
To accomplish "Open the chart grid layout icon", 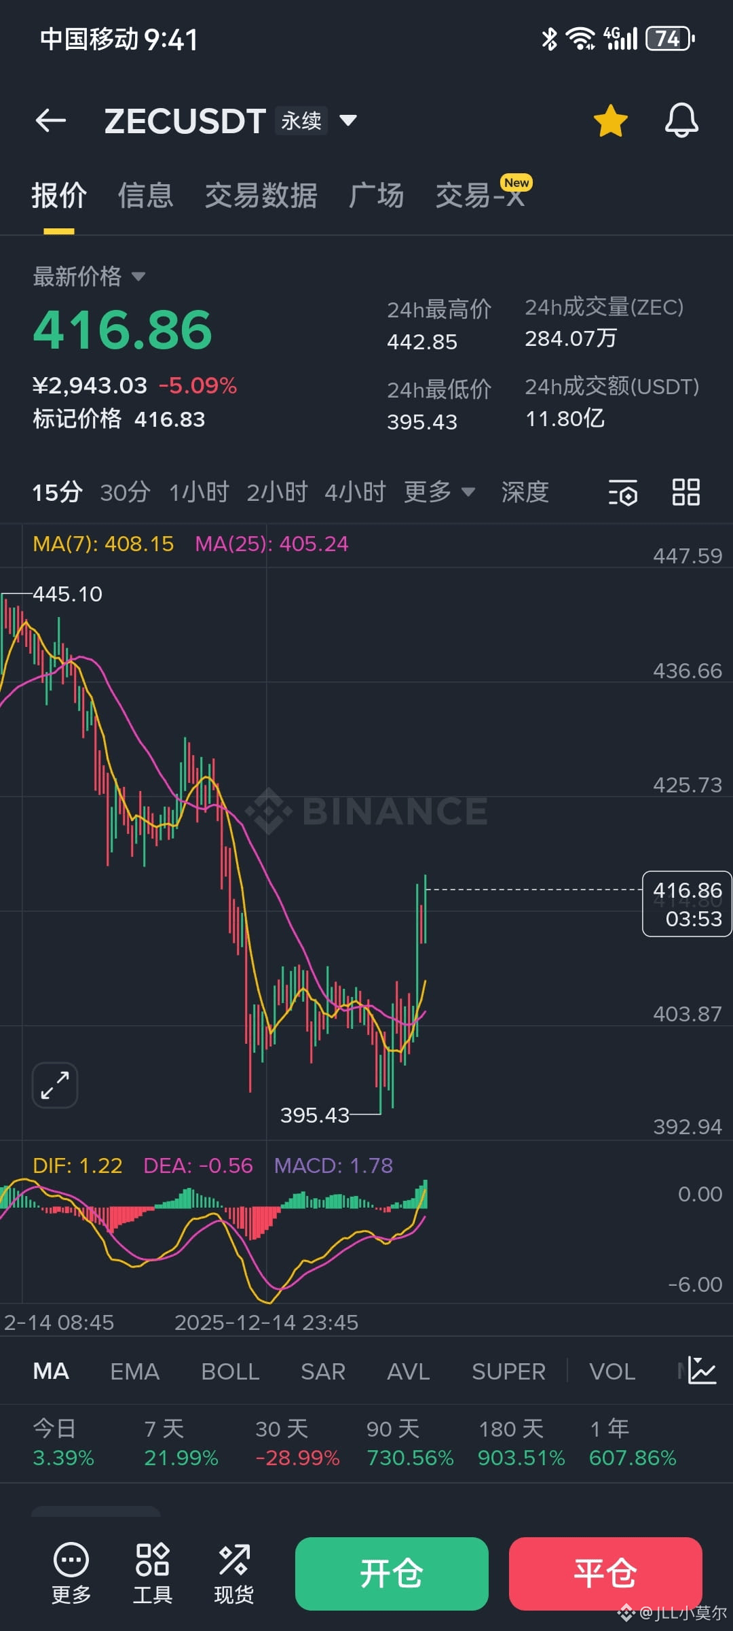I will coord(685,492).
